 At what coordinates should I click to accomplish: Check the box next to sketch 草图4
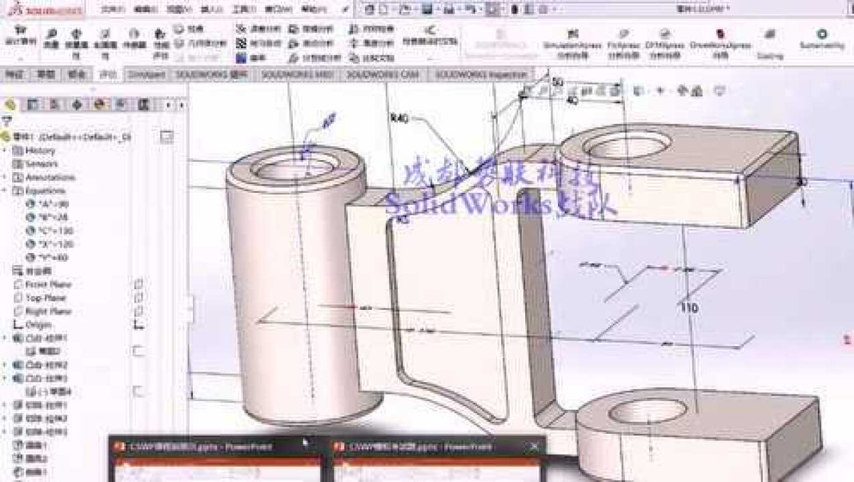pyautogui.click(x=138, y=389)
